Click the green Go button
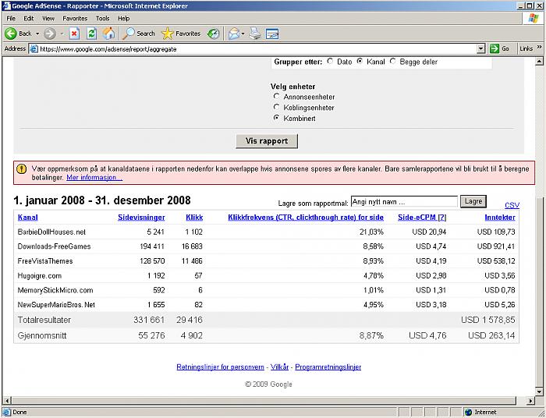This screenshot has height=418, width=546. (500, 48)
